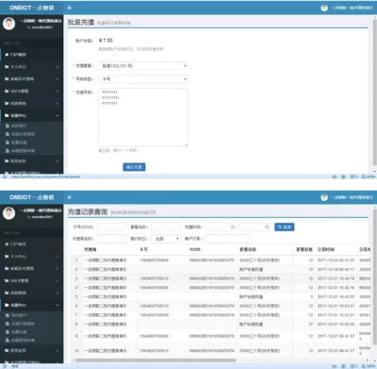Click the sidebar profile photo on 充值记录查询 page

8,213
